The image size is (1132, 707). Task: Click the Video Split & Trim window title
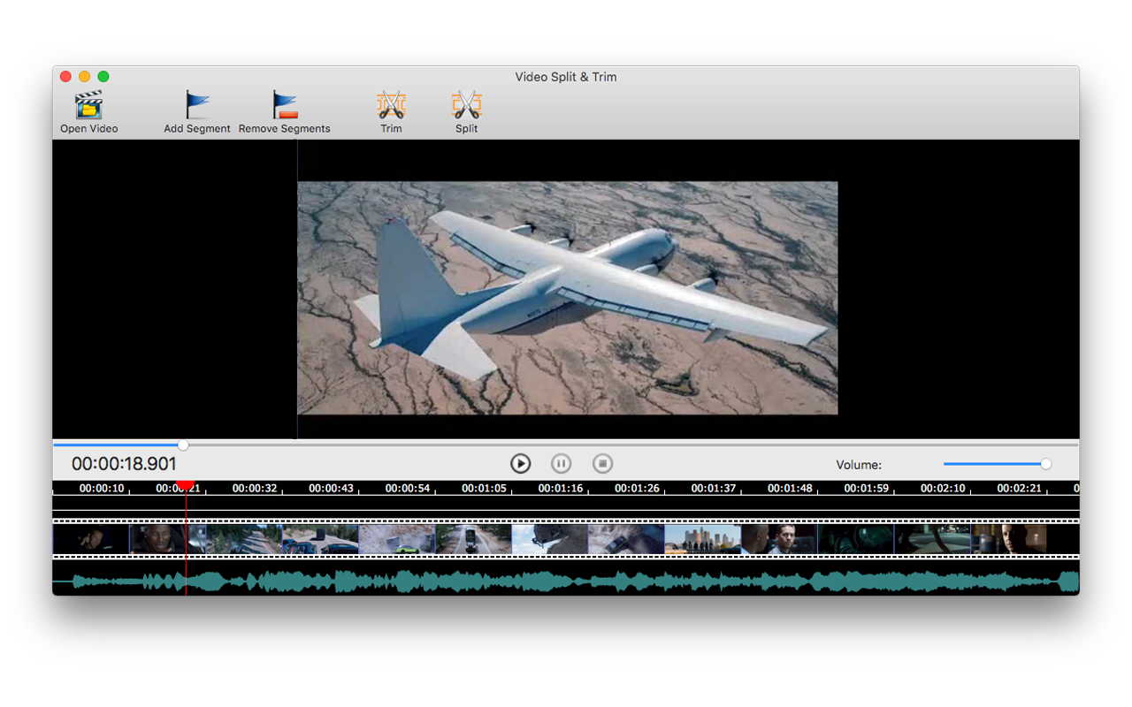[x=566, y=77]
